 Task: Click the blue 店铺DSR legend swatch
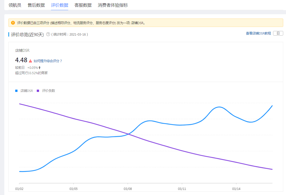[16, 91]
